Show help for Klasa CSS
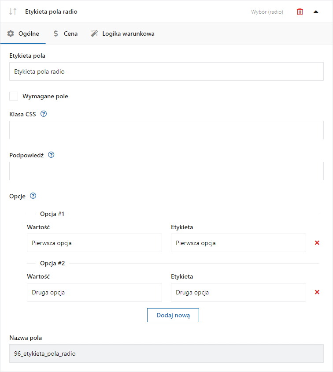This screenshot has height=372, width=333. tap(44, 114)
